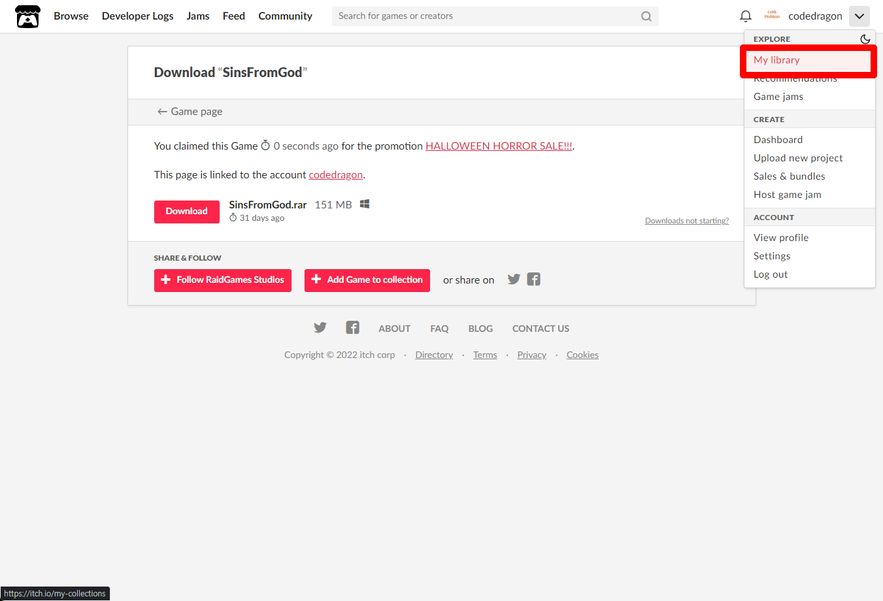
Task: Open footer Twitter icon
Action: click(x=320, y=328)
